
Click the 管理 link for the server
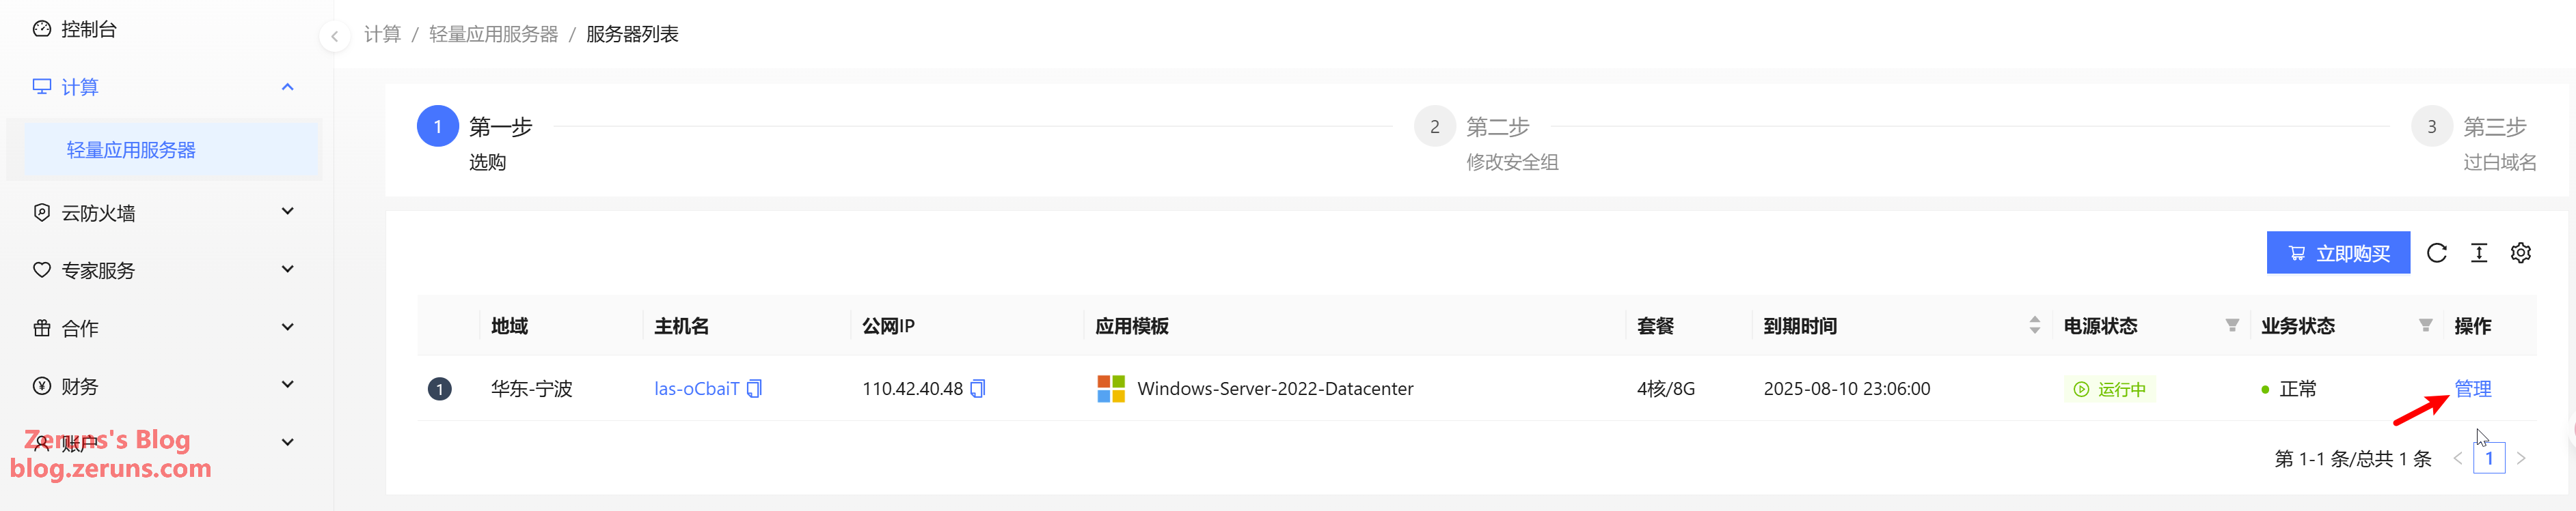click(x=2472, y=388)
